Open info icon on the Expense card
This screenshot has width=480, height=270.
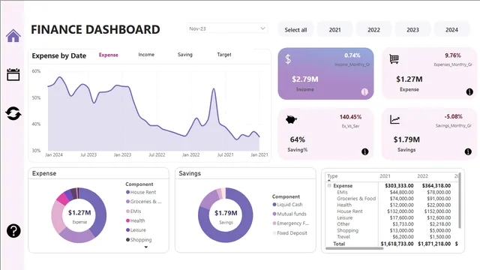click(x=469, y=91)
